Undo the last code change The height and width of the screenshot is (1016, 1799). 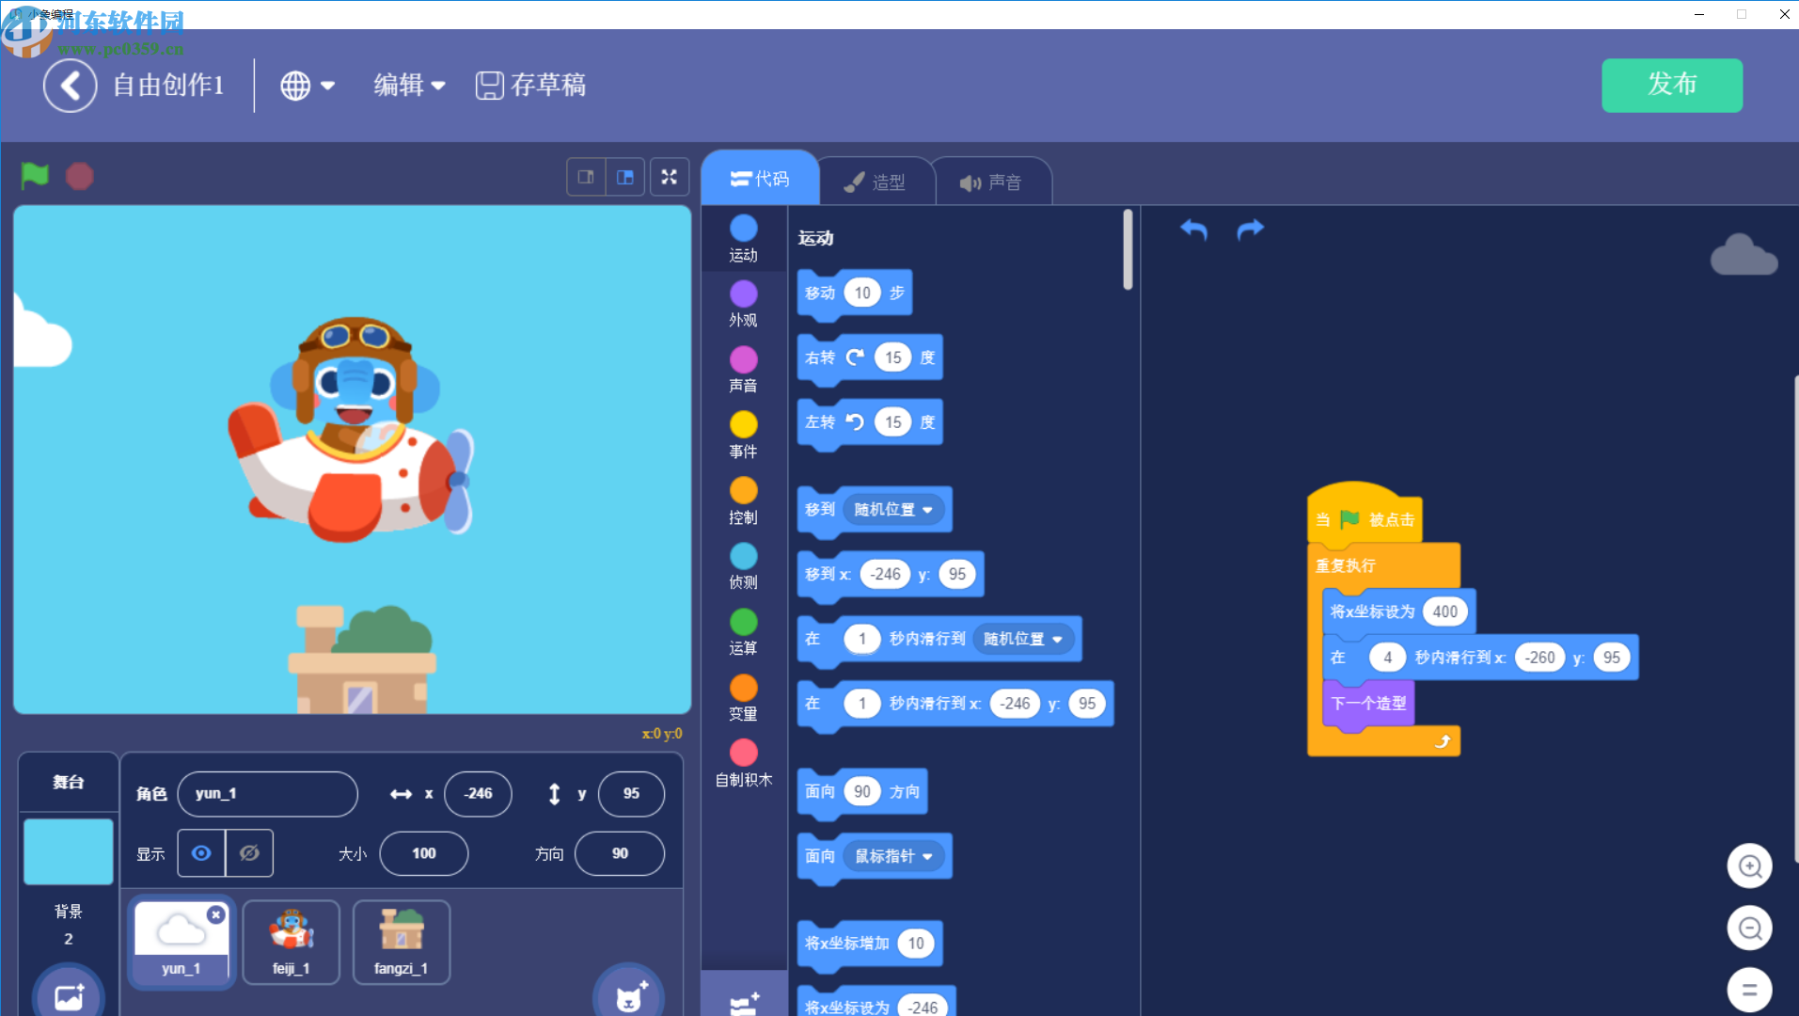coord(1194,230)
